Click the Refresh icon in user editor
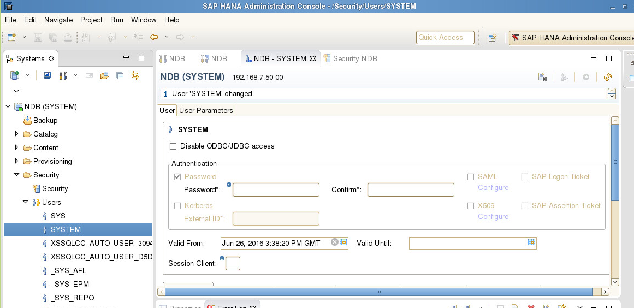The width and height of the screenshot is (634, 308). (608, 77)
